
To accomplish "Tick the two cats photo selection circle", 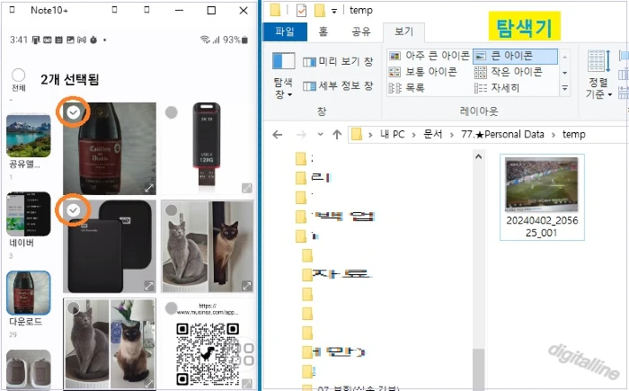I will coord(172,210).
